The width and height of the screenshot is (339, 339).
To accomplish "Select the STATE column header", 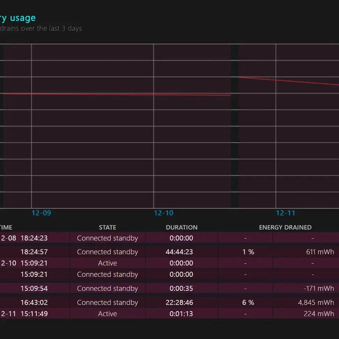I will click(107, 227).
